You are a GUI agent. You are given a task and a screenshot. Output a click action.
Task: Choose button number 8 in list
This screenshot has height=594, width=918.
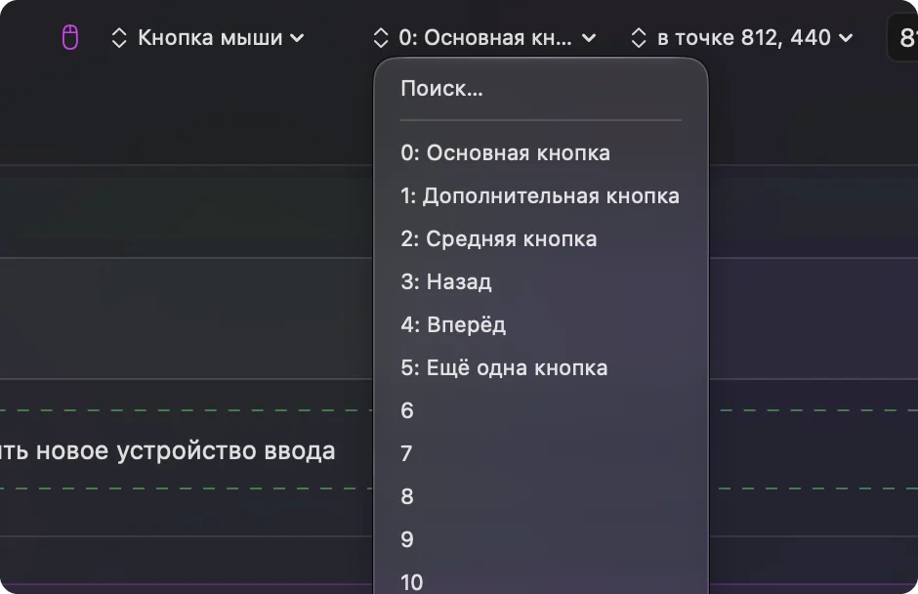(540, 496)
